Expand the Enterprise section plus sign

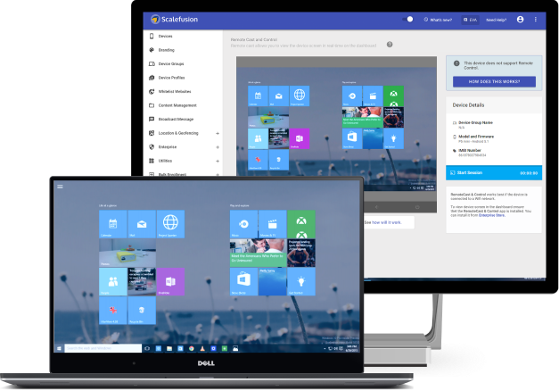pyautogui.click(x=218, y=147)
